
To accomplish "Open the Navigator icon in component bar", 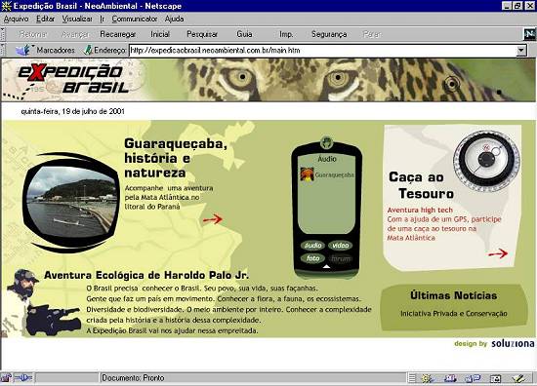I will tap(428, 378).
